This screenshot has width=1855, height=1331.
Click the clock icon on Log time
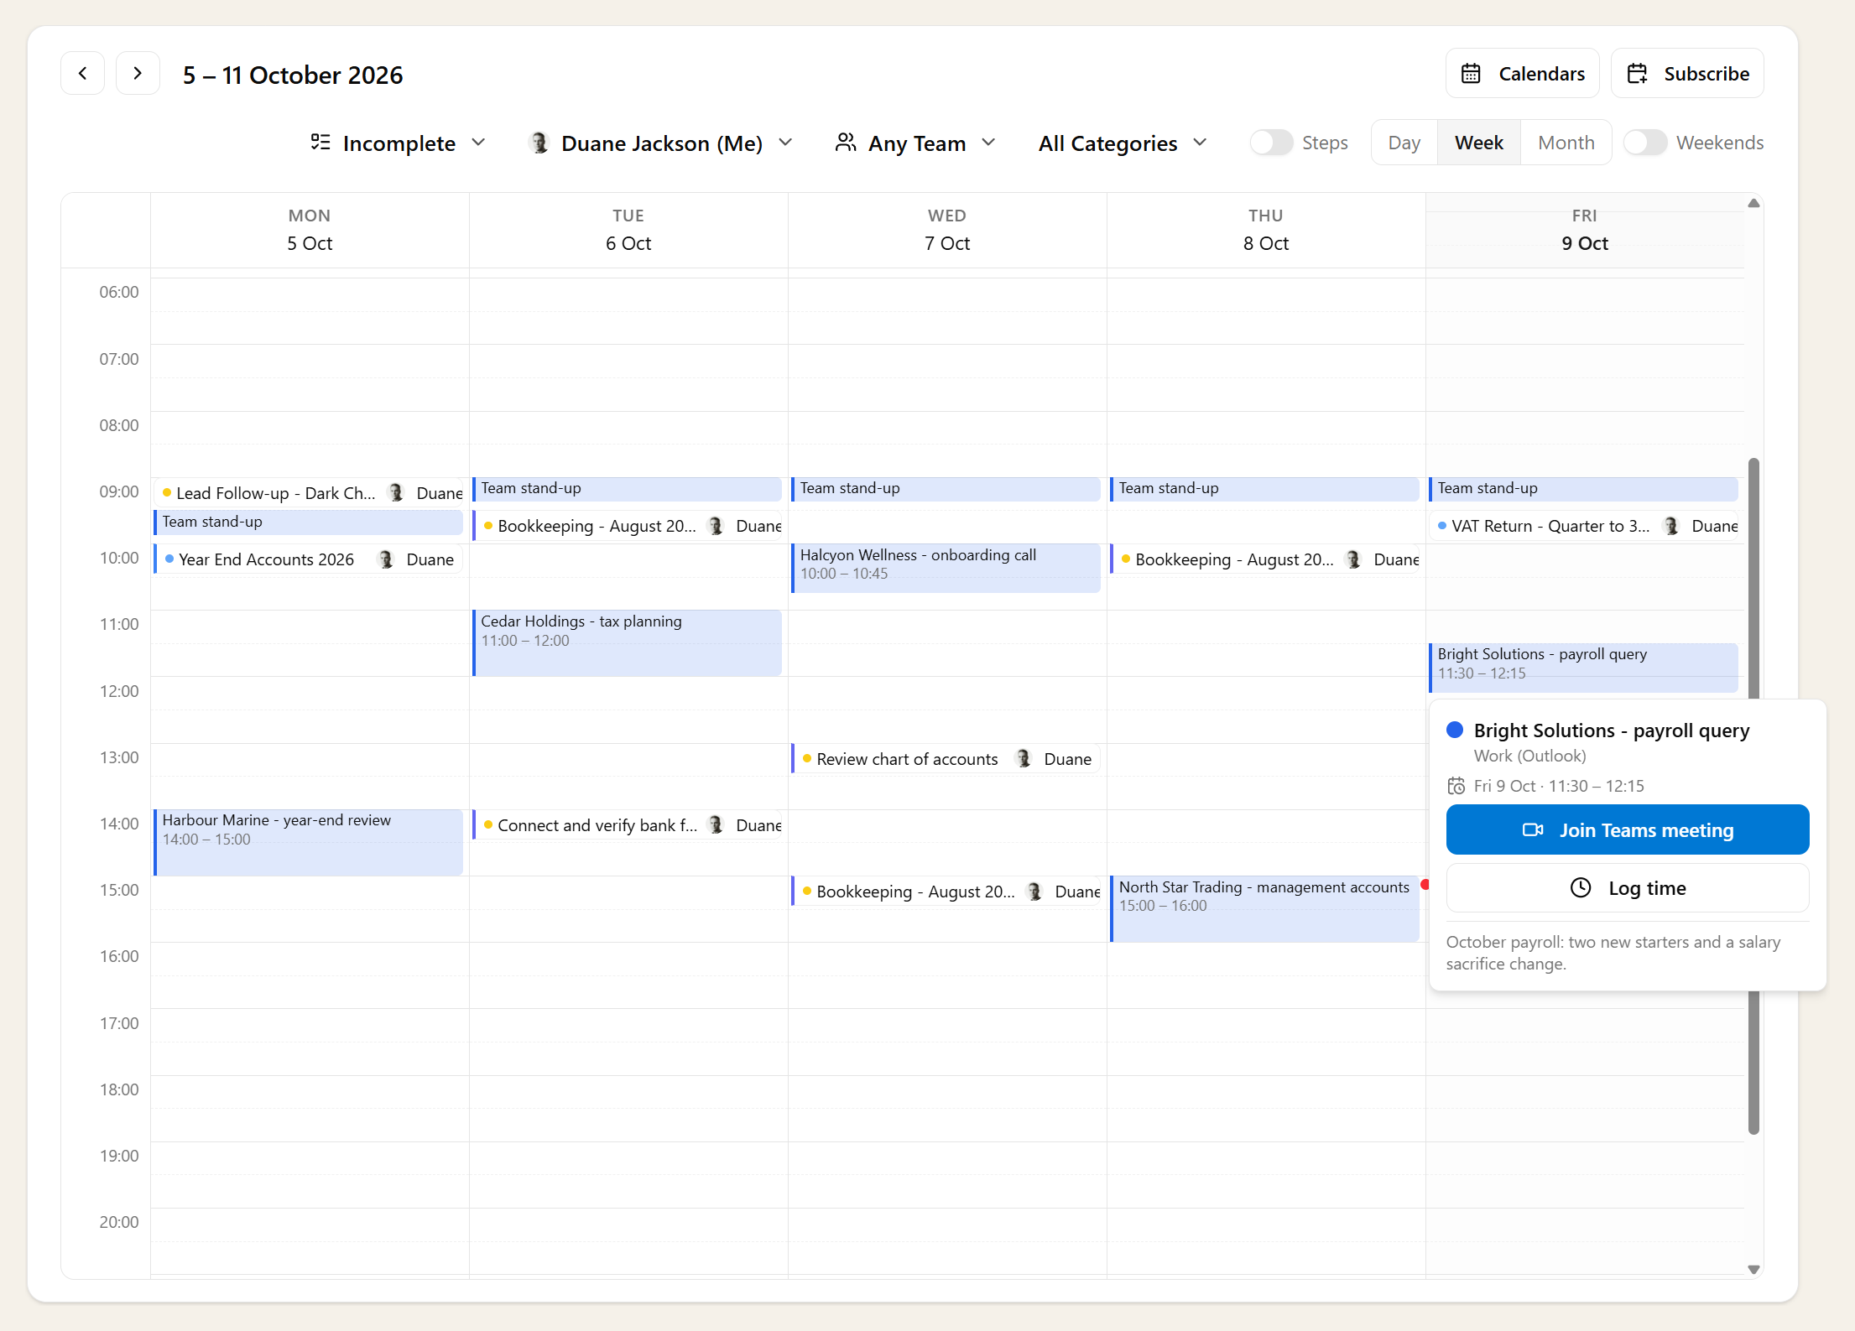pos(1581,888)
